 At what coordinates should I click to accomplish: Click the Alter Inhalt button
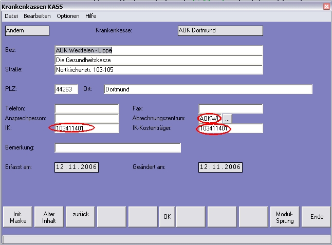49,217
